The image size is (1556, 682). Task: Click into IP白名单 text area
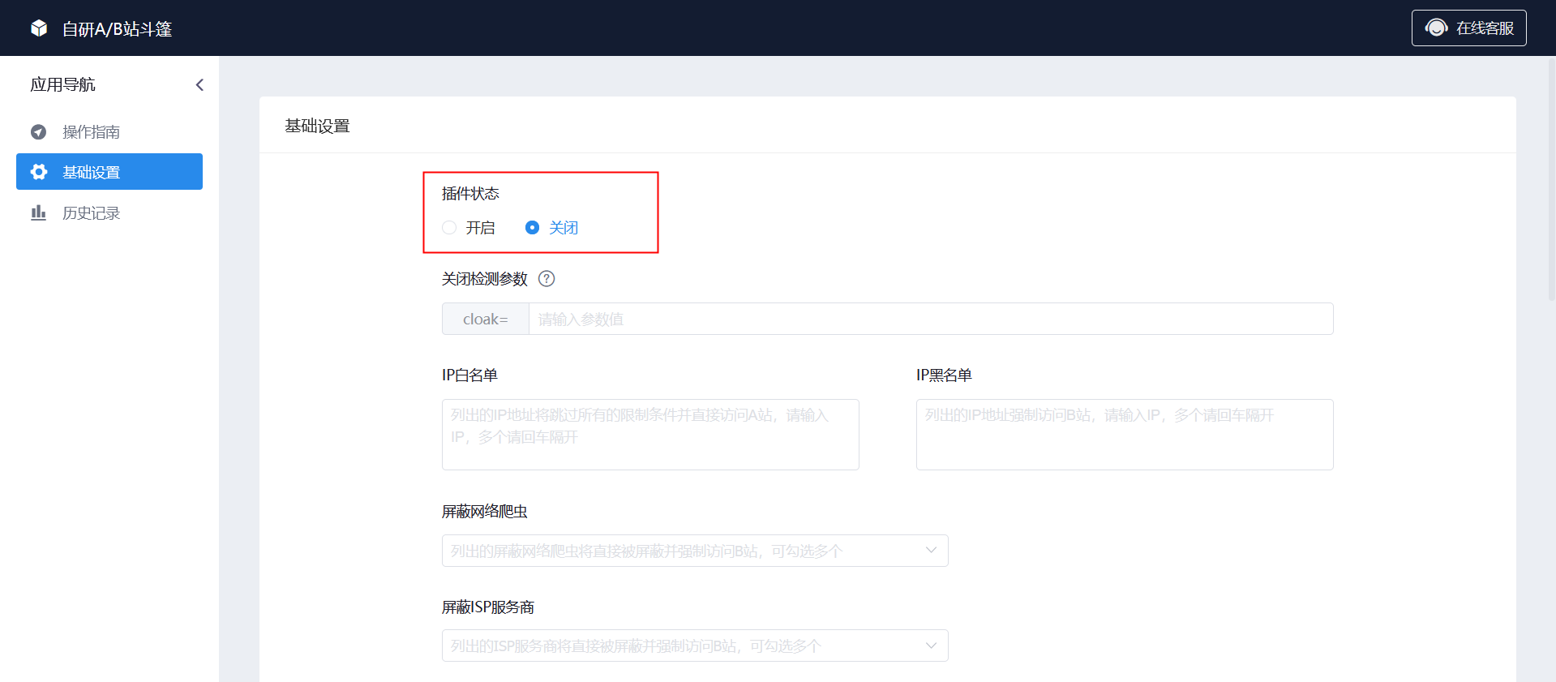click(650, 435)
